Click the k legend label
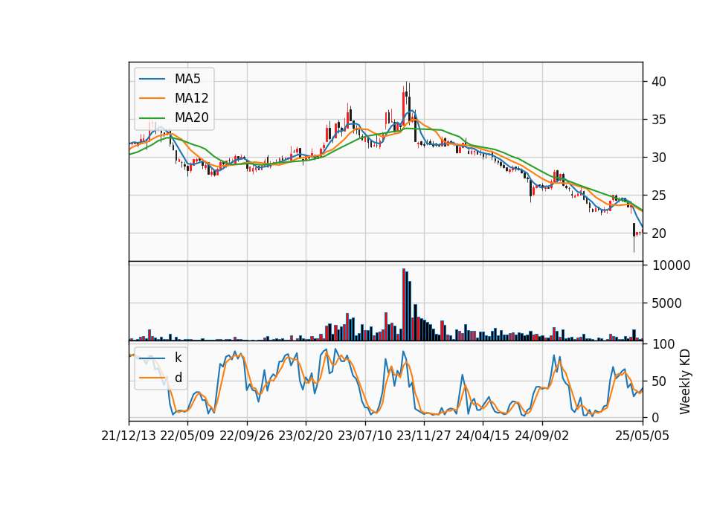This screenshot has width=714, height=513. 178,358
